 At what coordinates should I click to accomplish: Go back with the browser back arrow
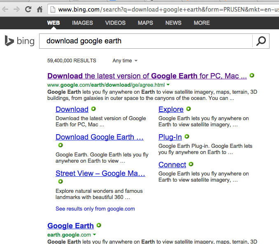click(x=5, y=9)
